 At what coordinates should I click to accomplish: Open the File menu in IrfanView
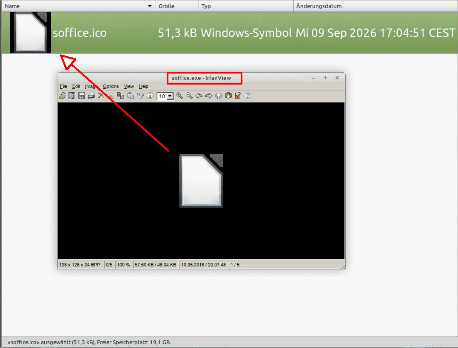[x=63, y=86]
